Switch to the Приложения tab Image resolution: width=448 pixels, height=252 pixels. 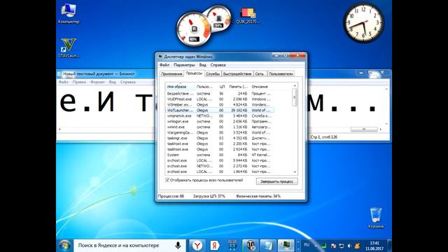click(171, 73)
